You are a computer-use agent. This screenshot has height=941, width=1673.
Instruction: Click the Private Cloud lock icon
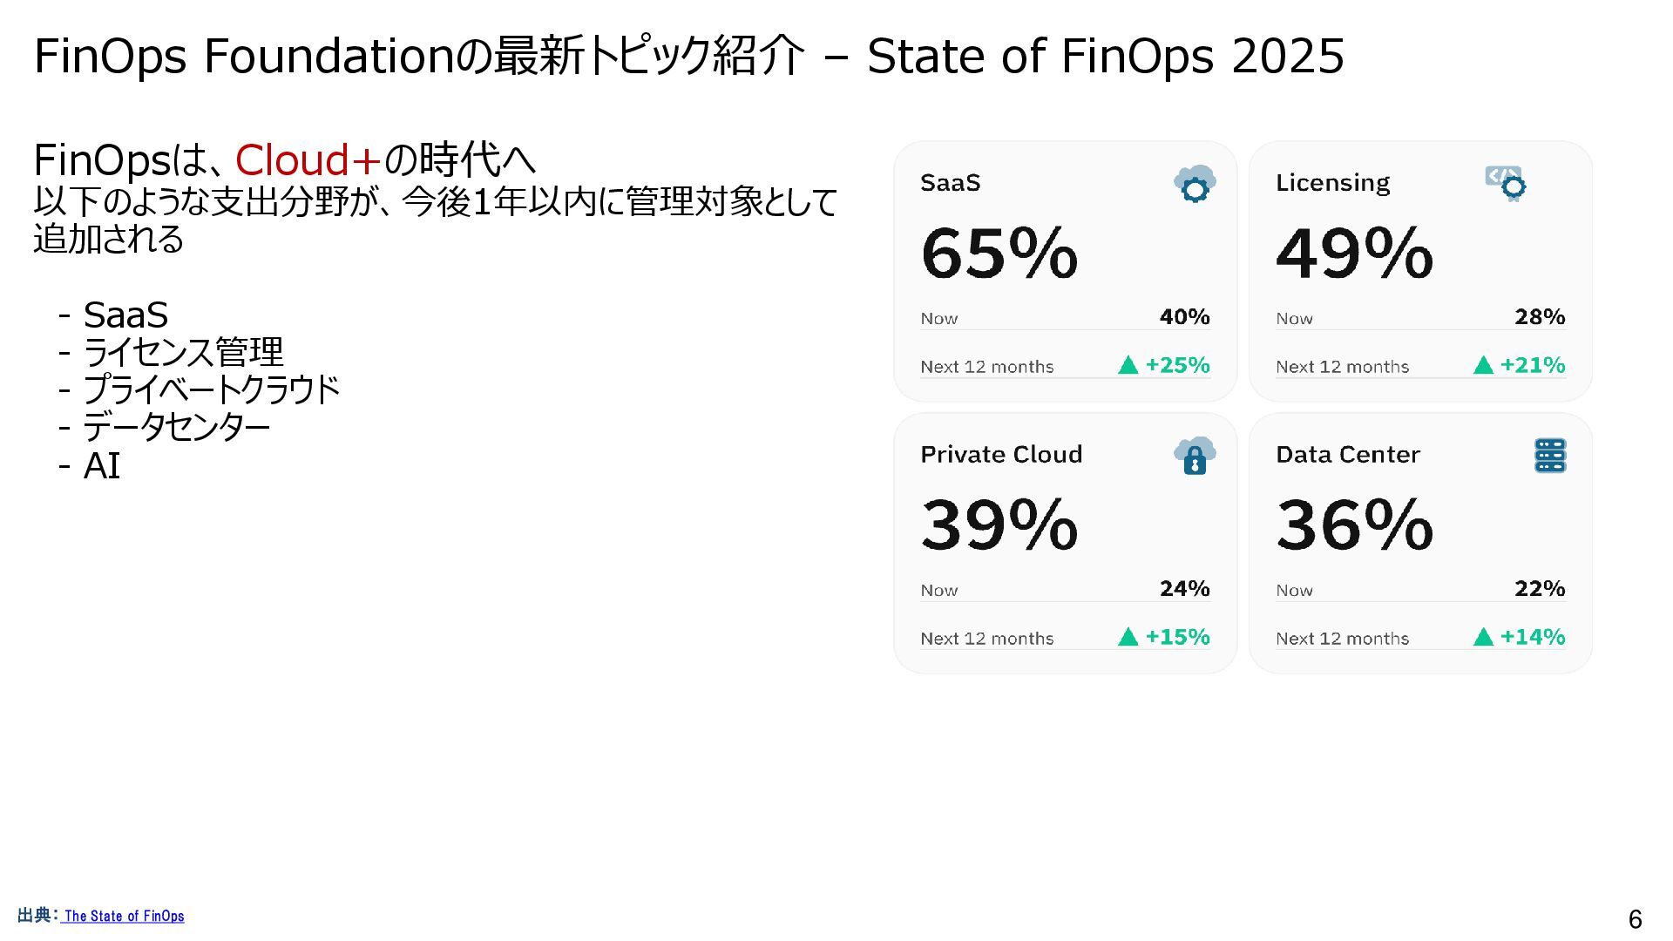[1195, 456]
